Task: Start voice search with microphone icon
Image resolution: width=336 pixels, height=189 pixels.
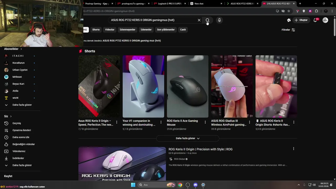Action: [x=219, y=20]
